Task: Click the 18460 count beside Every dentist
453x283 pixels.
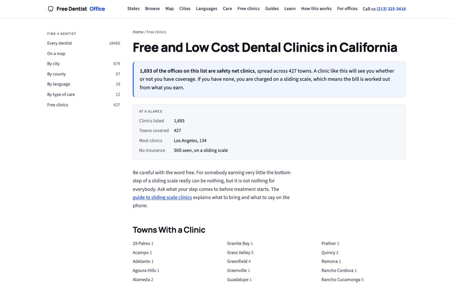Action: (114, 43)
